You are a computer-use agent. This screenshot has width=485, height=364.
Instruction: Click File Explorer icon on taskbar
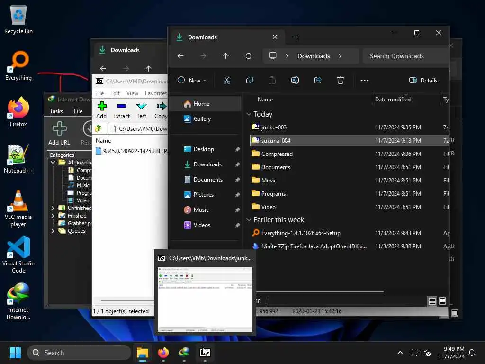point(143,353)
